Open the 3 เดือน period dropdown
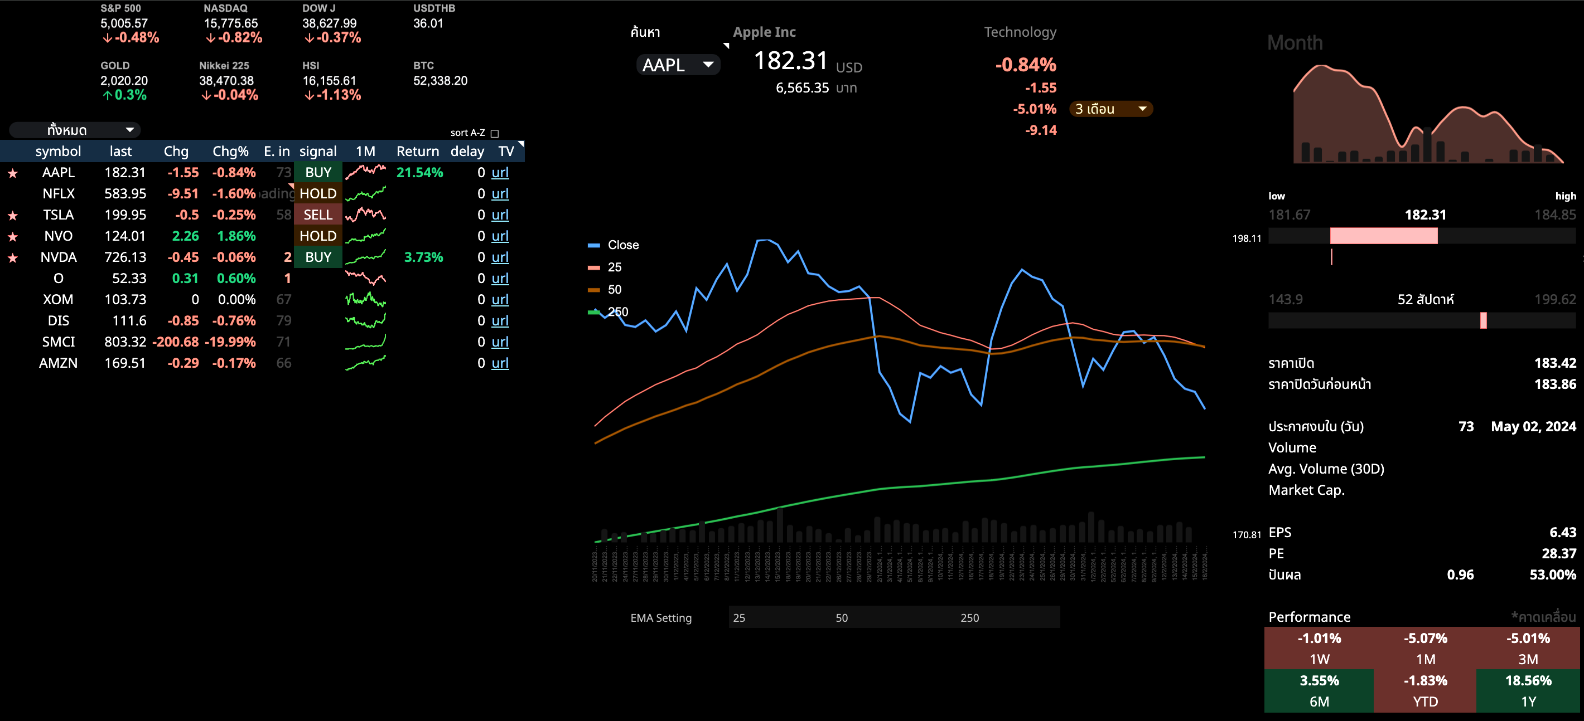Screen dimensions: 1584x721 (x=1110, y=109)
